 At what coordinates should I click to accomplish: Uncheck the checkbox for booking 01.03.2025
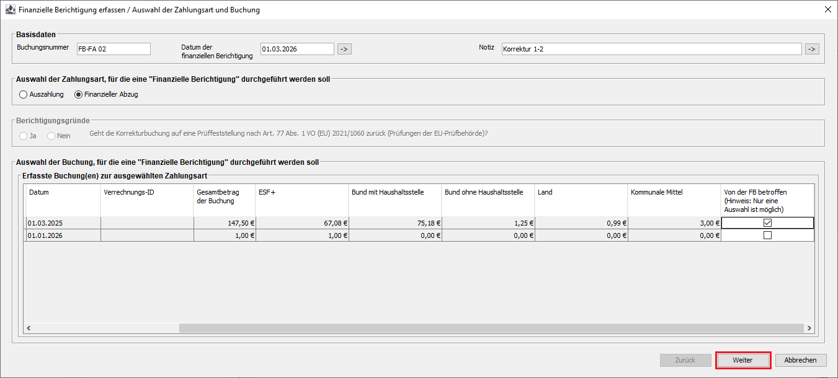point(767,223)
